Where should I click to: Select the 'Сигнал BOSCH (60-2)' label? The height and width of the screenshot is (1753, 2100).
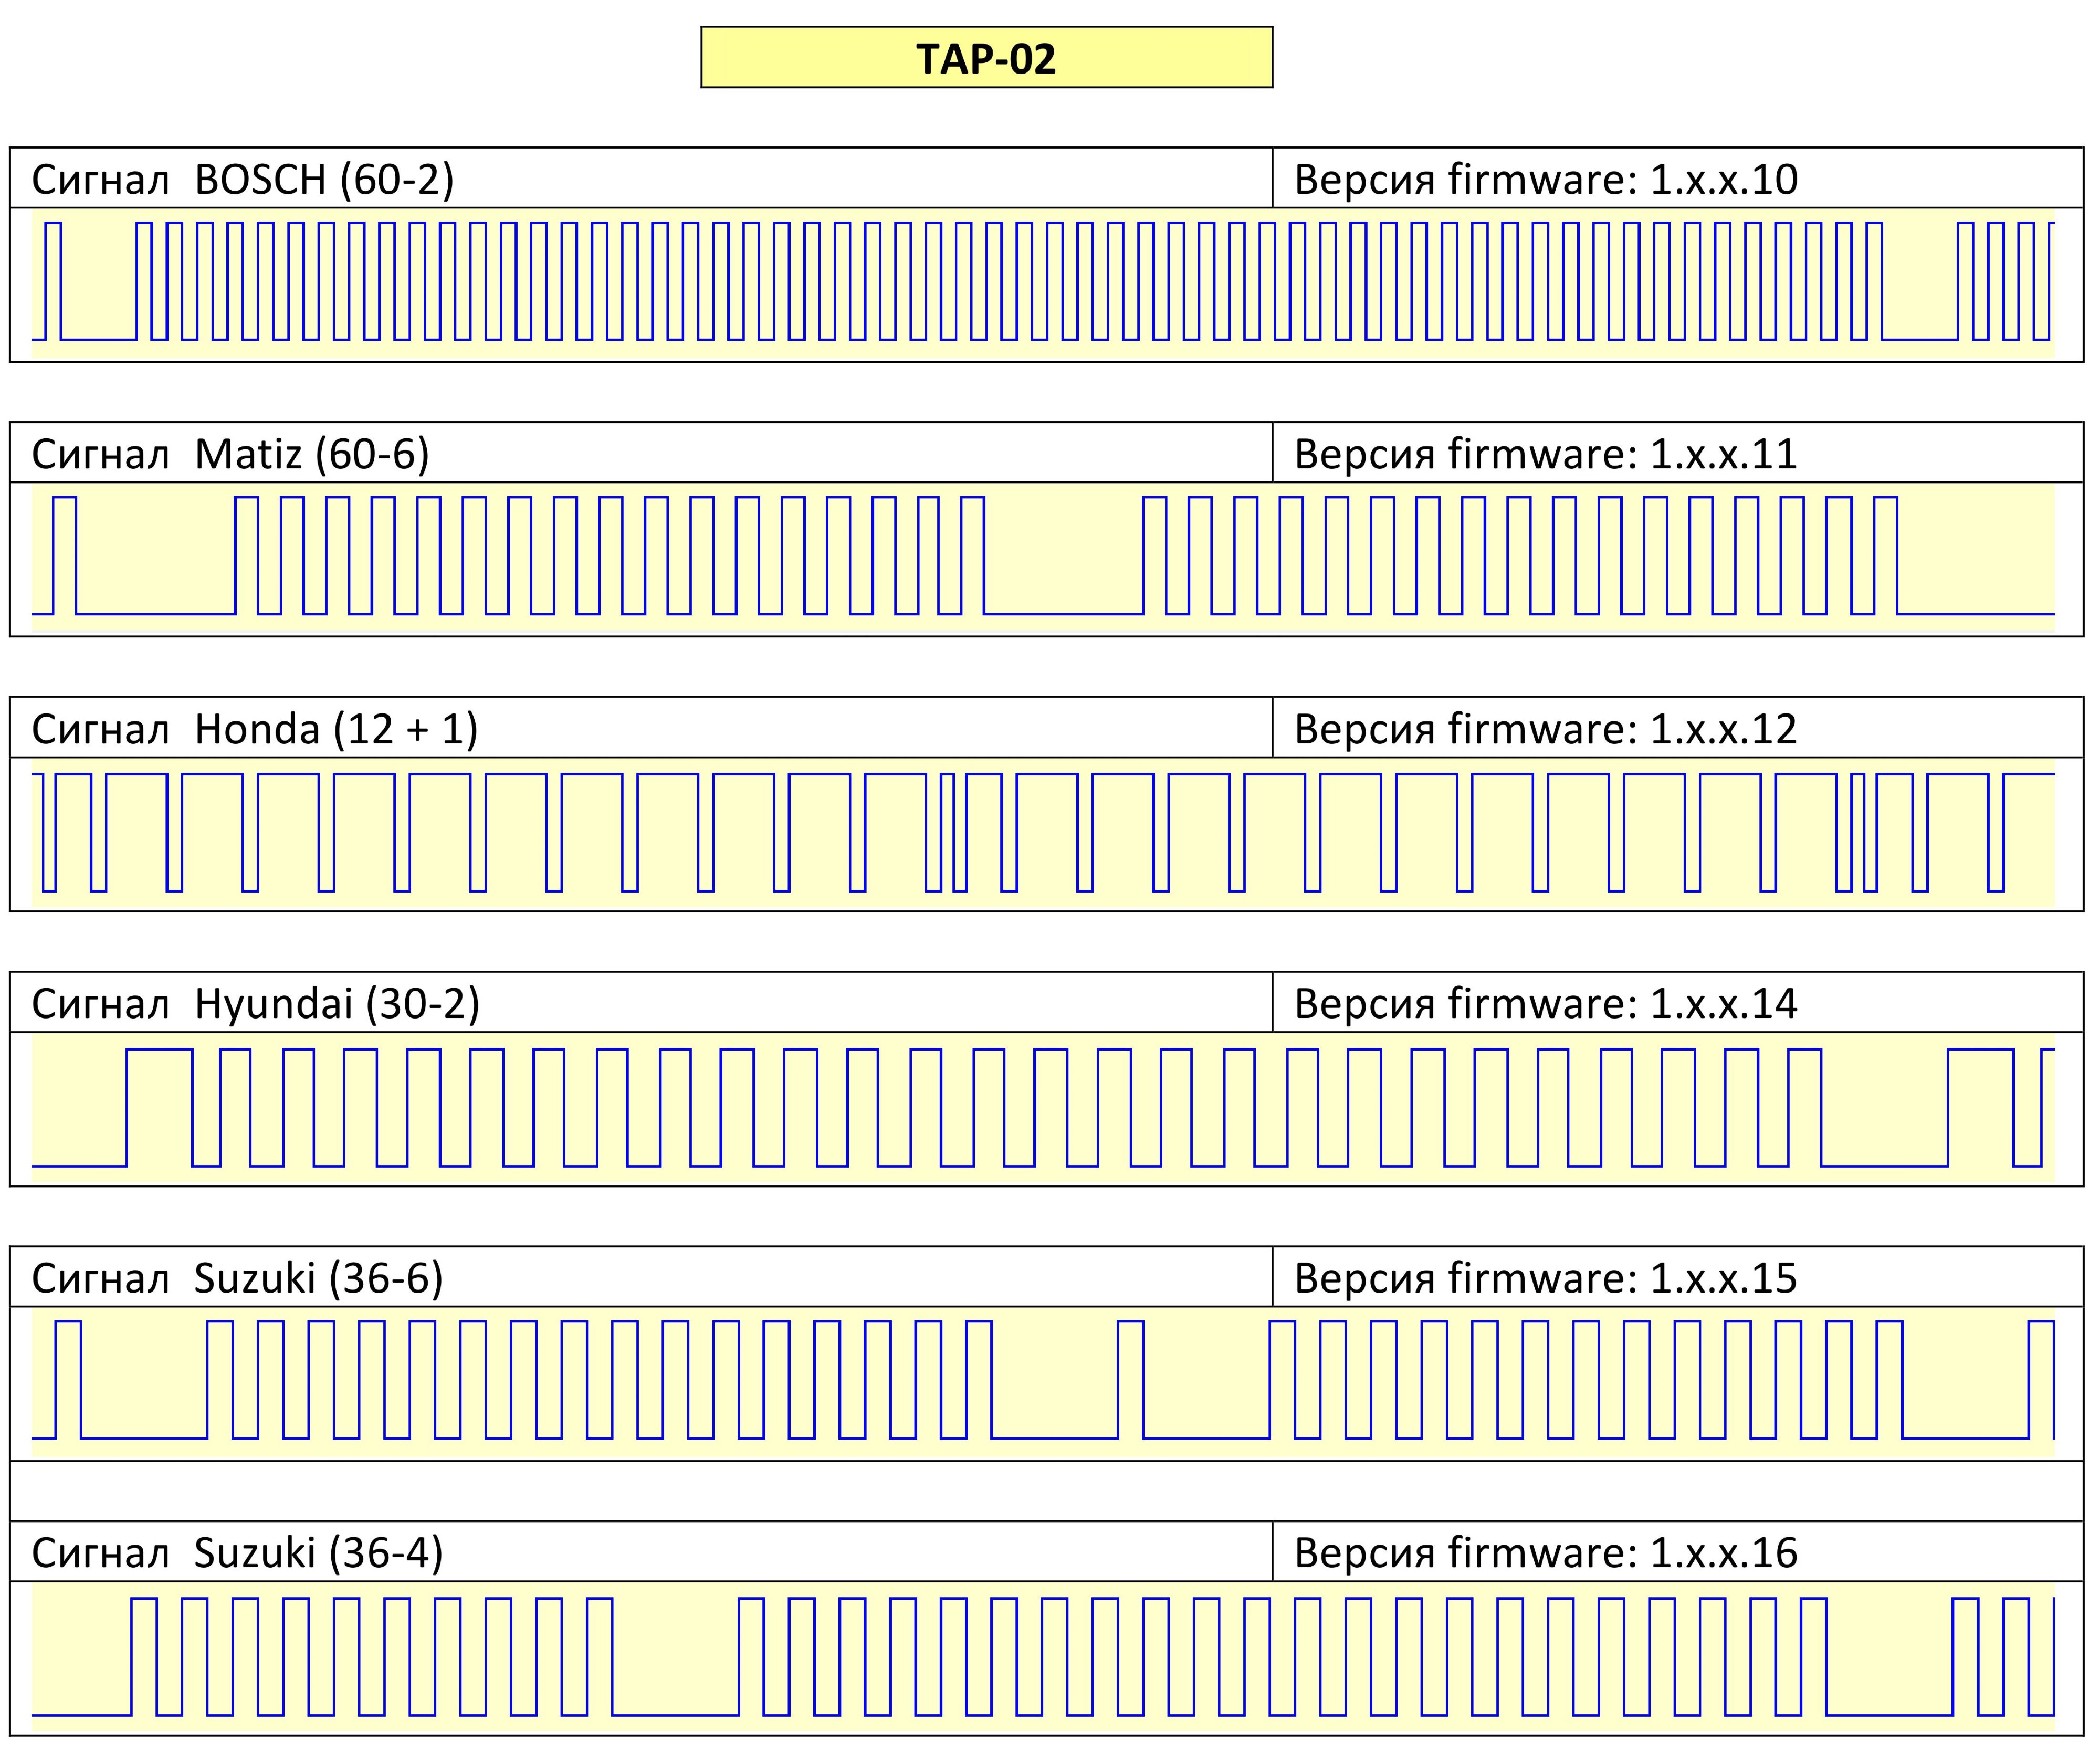pyautogui.click(x=243, y=180)
